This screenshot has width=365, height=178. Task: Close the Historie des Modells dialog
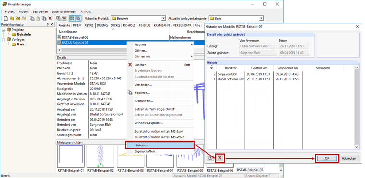click(357, 27)
